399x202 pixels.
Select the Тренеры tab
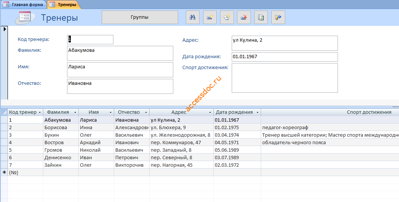(x=64, y=5)
